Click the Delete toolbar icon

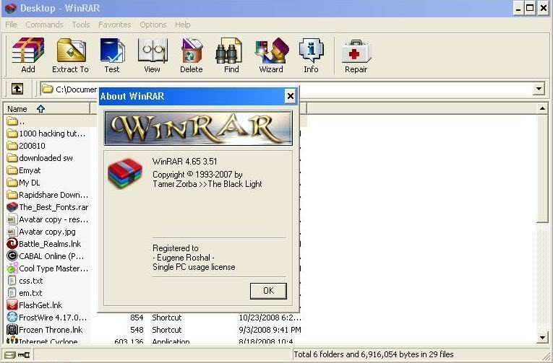pos(192,55)
